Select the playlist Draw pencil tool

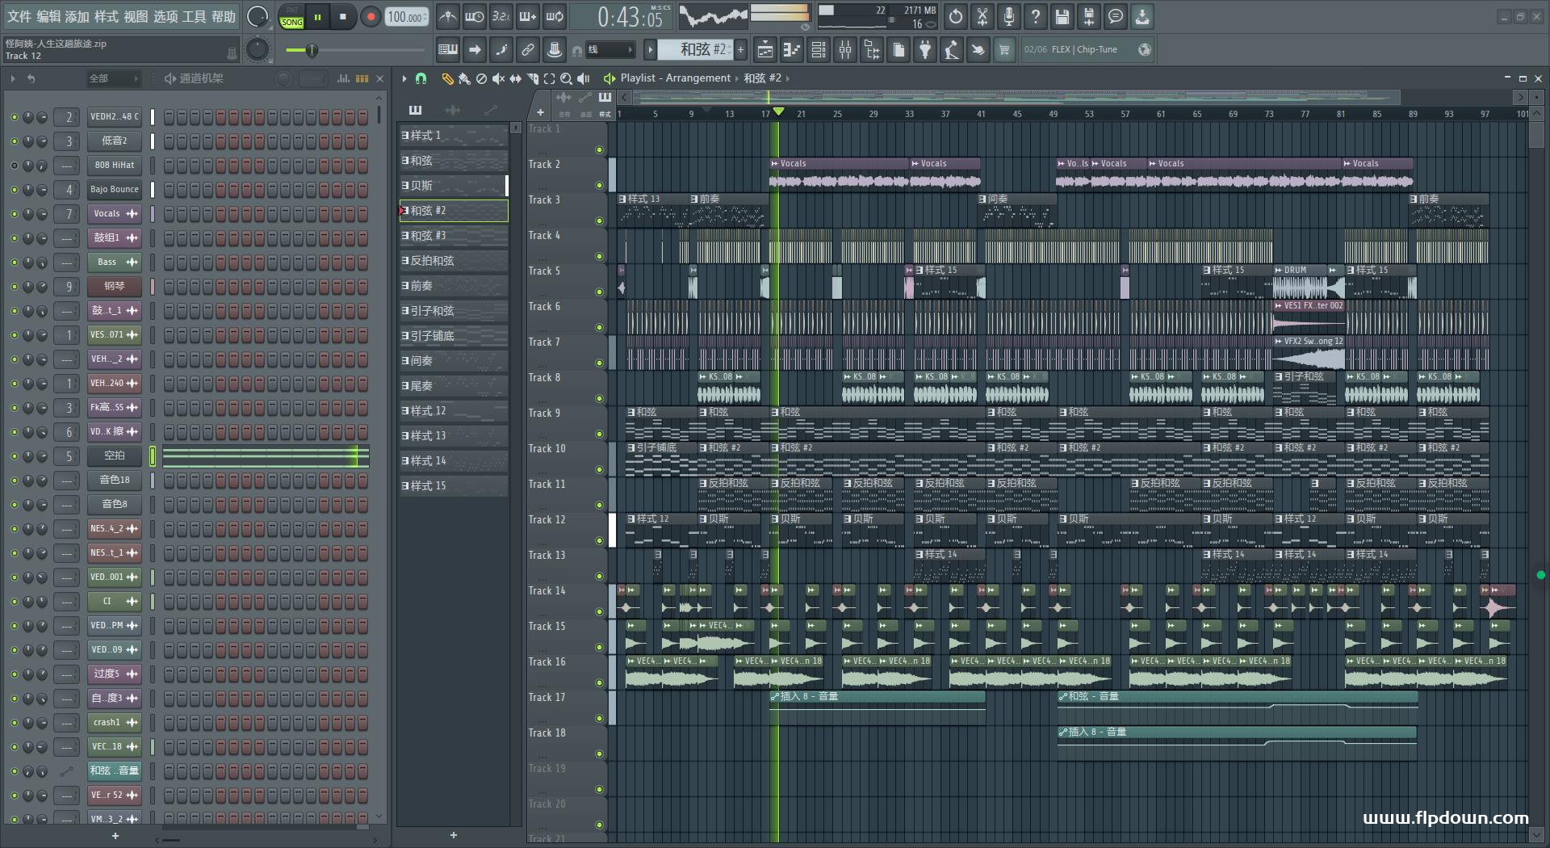coord(447,78)
